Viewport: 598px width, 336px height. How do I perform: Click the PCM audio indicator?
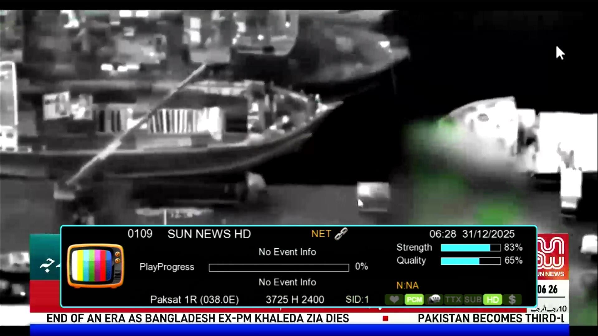click(414, 300)
